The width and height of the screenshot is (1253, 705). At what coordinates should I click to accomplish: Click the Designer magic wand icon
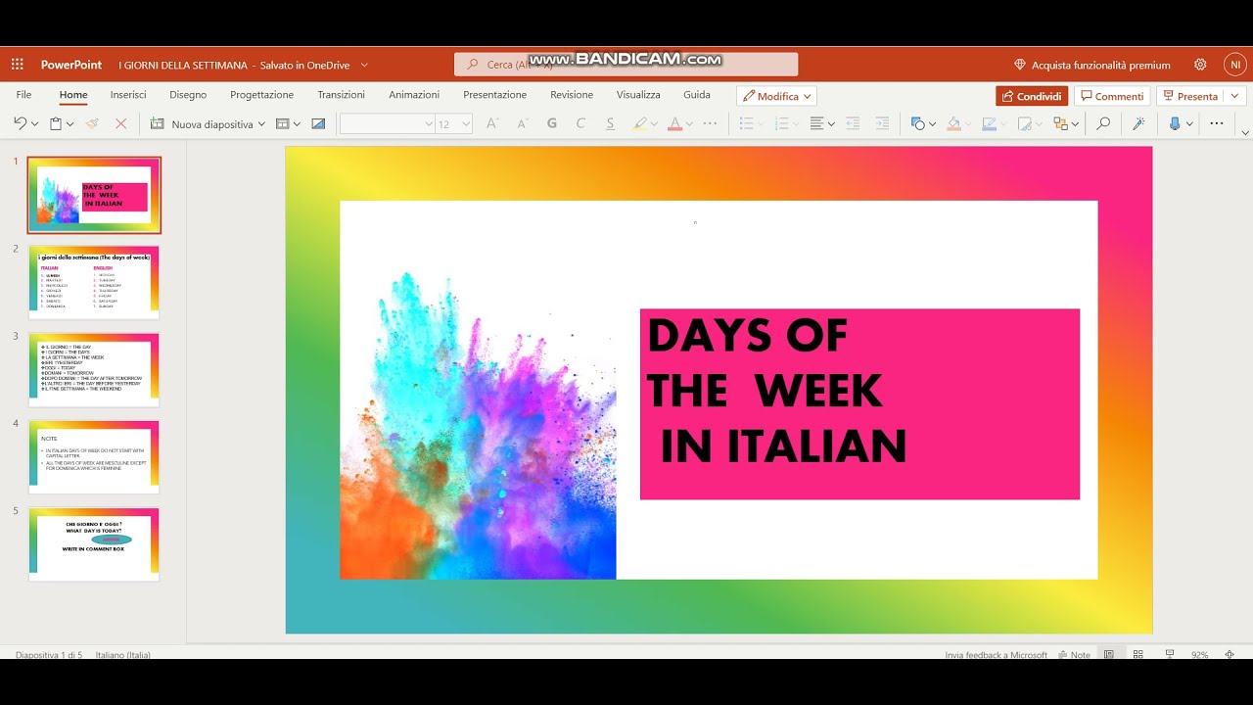click(1138, 123)
